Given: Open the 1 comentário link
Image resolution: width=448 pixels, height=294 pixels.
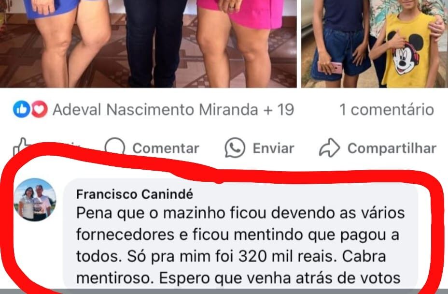Looking at the screenshot, I should coord(387,110).
